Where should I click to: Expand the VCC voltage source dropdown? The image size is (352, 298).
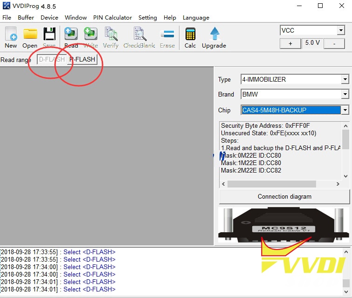pos(341,30)
